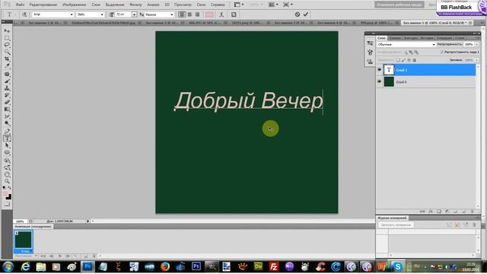This screenshot has width=487, height=274.
Task: Select the Слой 1 layer row
Action: 426,70
